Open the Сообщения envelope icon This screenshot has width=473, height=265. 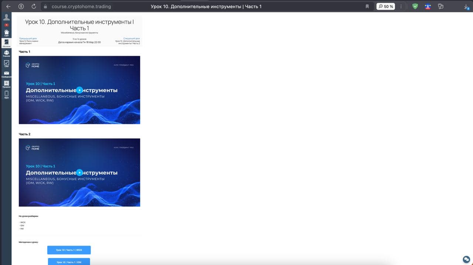point(6,74)
